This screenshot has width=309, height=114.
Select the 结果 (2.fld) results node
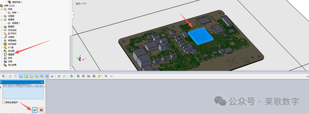tap(9, 6)
